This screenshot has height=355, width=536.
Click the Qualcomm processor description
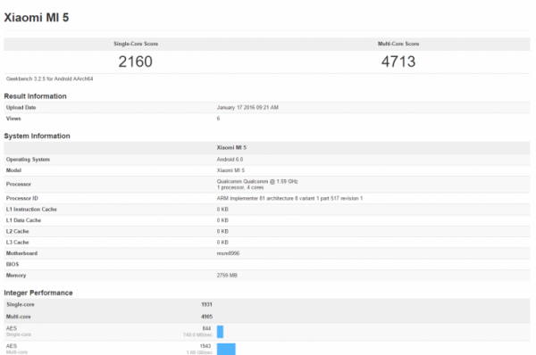tap(257, 185)
